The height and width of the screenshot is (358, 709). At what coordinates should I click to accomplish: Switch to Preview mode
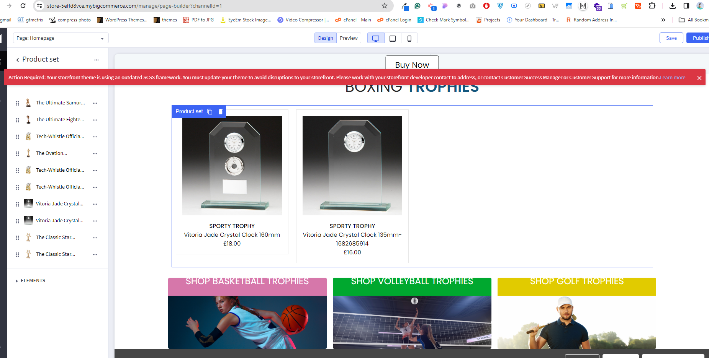(349, 38)
